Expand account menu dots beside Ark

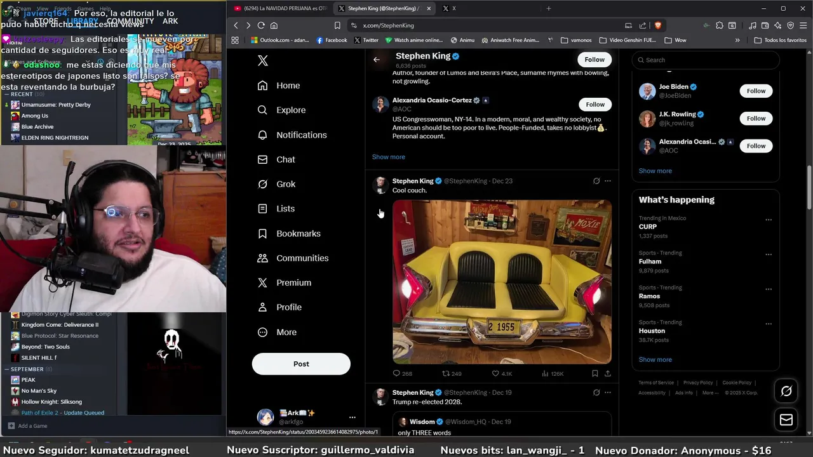[353, 417]
